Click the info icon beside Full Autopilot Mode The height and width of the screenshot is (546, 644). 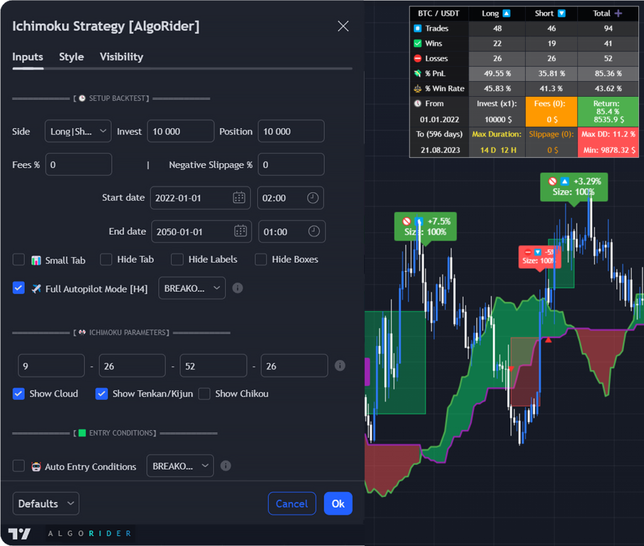coord(237,288)
